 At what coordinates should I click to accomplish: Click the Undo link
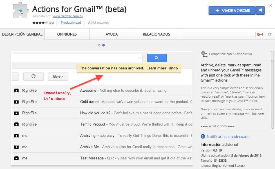tap(173, 68)
